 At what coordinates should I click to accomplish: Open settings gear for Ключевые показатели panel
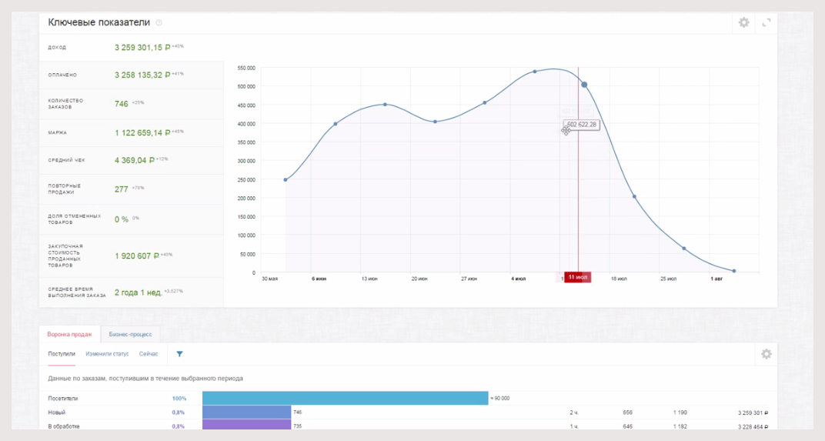point(743,22)
